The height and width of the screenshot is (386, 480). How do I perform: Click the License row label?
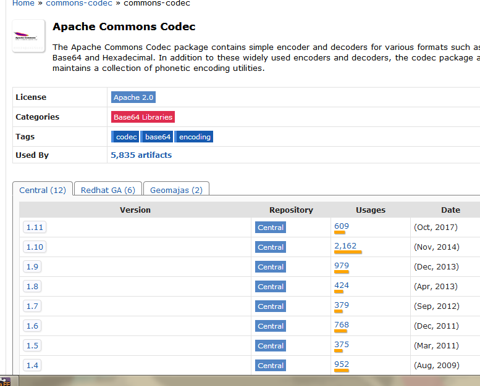(31, 97)
